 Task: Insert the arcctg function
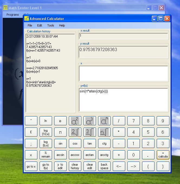(104, 155)
